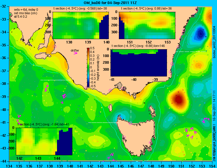Click the vertical text bodas_an02_20110904
Screen dimensions: 217x168
214,42
